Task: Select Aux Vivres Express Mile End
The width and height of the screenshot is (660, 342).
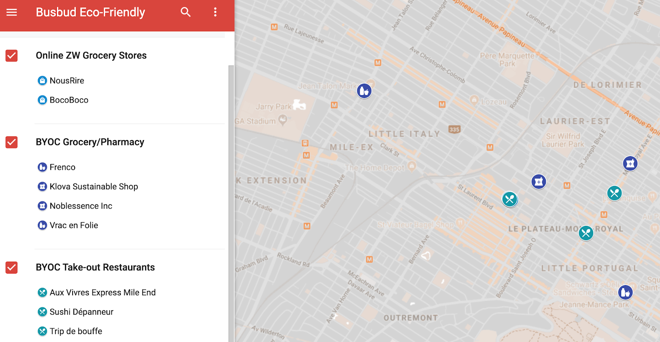Action: [103, 293]
